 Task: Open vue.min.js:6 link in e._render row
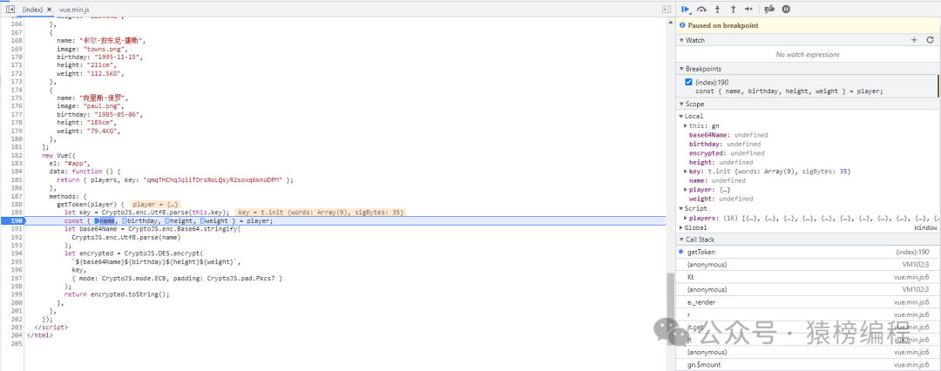coord(911,302)
